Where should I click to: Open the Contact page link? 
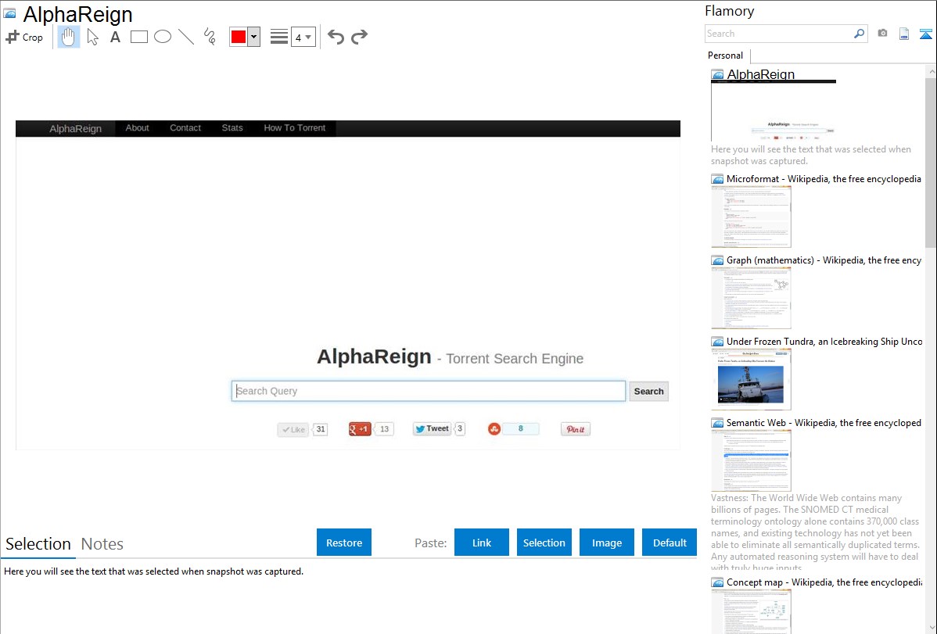[x=185, y=128]
